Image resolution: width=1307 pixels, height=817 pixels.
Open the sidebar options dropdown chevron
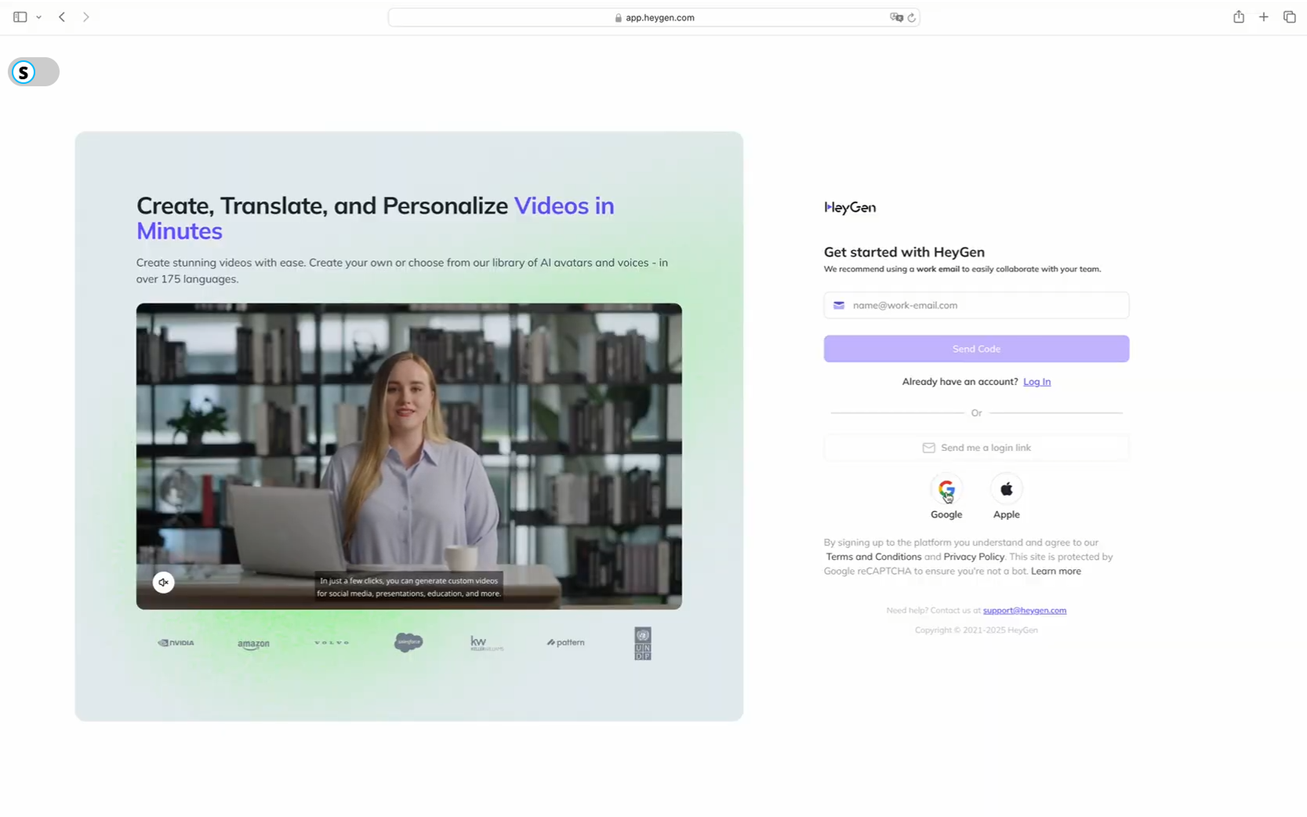(x=38, y=17)
